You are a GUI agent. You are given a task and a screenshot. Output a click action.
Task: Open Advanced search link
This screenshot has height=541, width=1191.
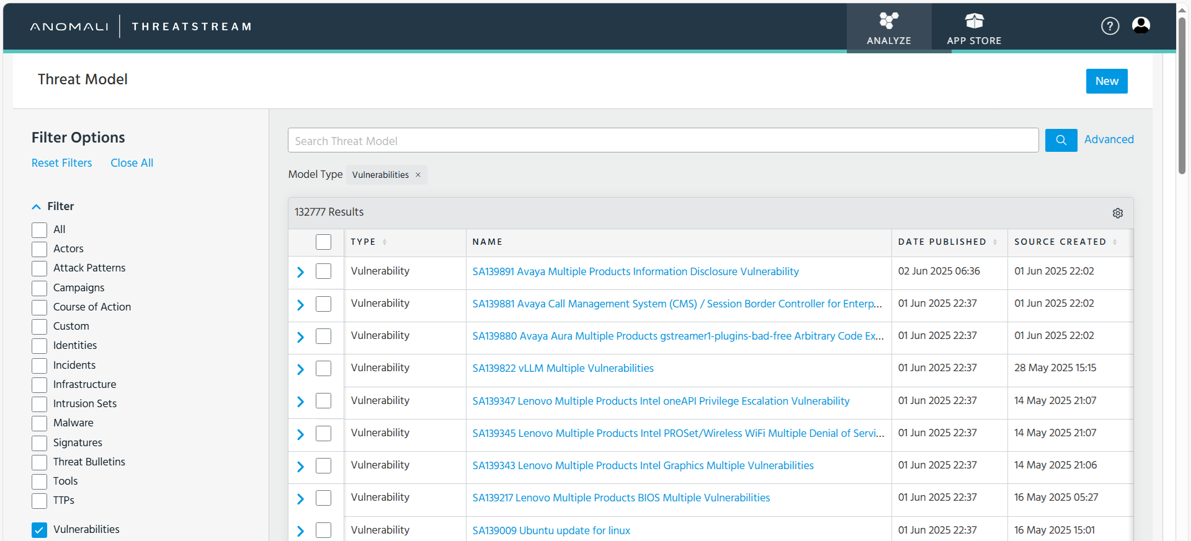click(x=1108, y=139)
